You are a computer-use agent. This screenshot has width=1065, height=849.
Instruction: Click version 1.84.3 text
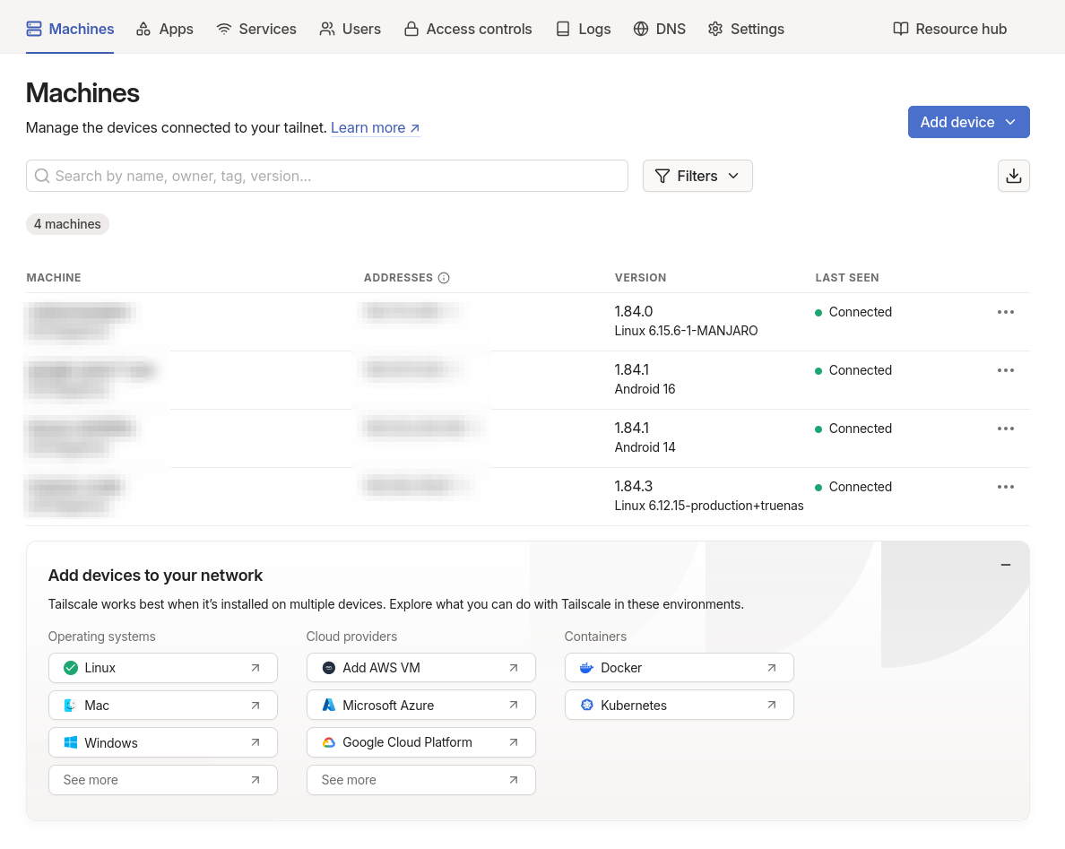[x=634, y=487]
